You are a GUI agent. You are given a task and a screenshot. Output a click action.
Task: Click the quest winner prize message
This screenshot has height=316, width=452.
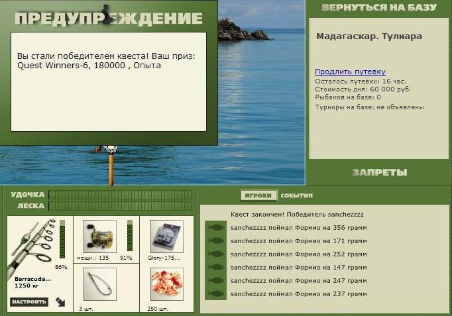tap(106, 60)
